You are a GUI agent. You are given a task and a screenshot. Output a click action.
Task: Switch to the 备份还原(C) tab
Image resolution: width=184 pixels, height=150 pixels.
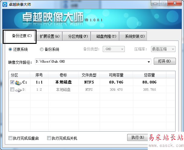click(19, 36)
